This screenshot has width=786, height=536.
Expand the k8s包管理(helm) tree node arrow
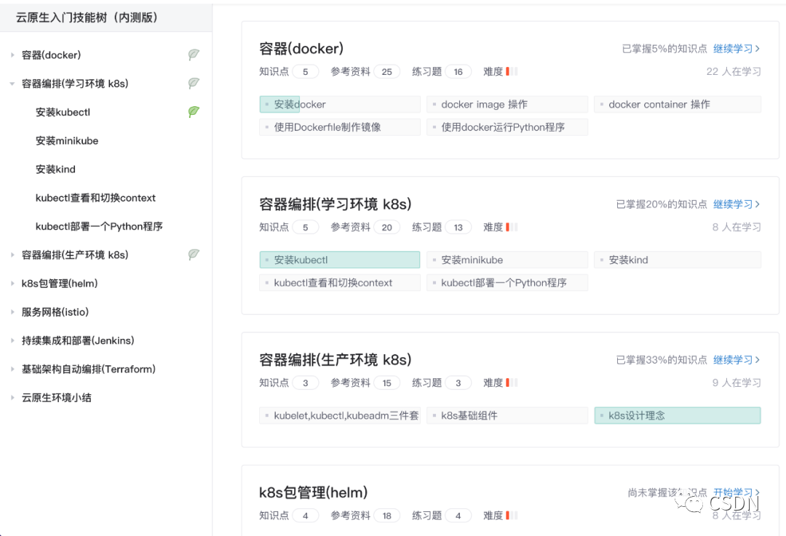12,284
